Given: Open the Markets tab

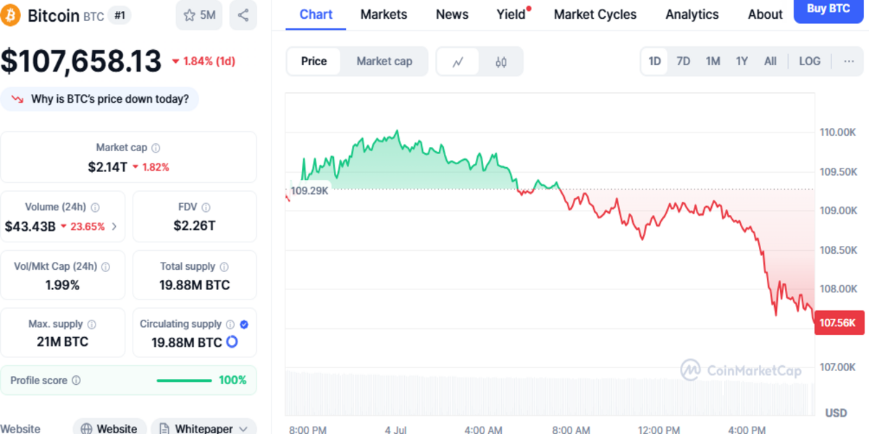Looking at the screenshot, I should (x=384, y=14).
